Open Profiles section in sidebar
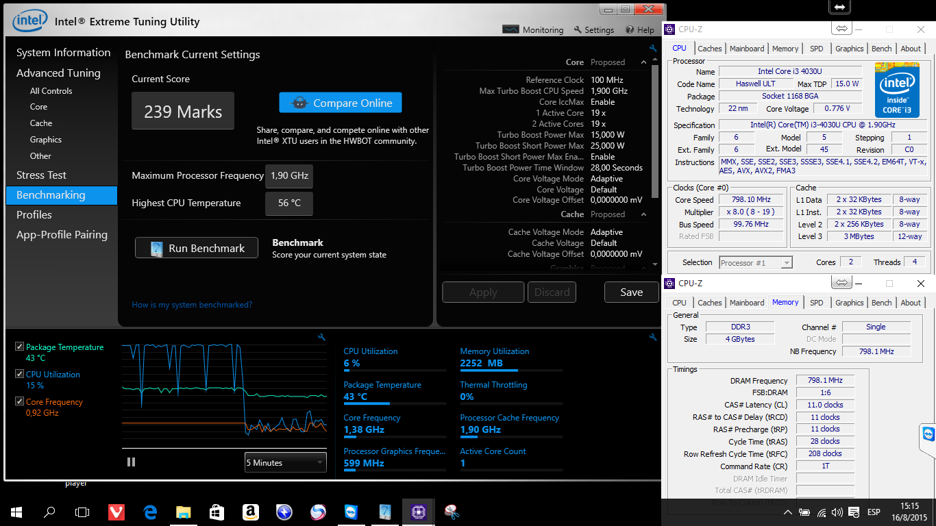The height and width of the screenshot is (526, 936). tap(34, 214)
